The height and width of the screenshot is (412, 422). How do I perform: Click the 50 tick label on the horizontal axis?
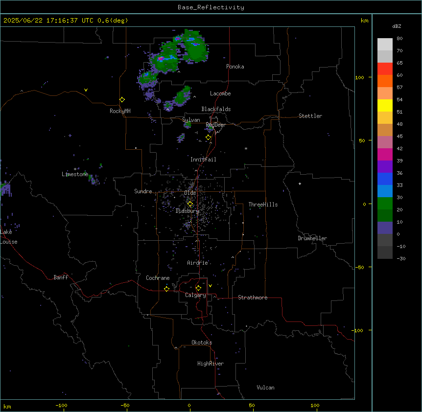252,405
